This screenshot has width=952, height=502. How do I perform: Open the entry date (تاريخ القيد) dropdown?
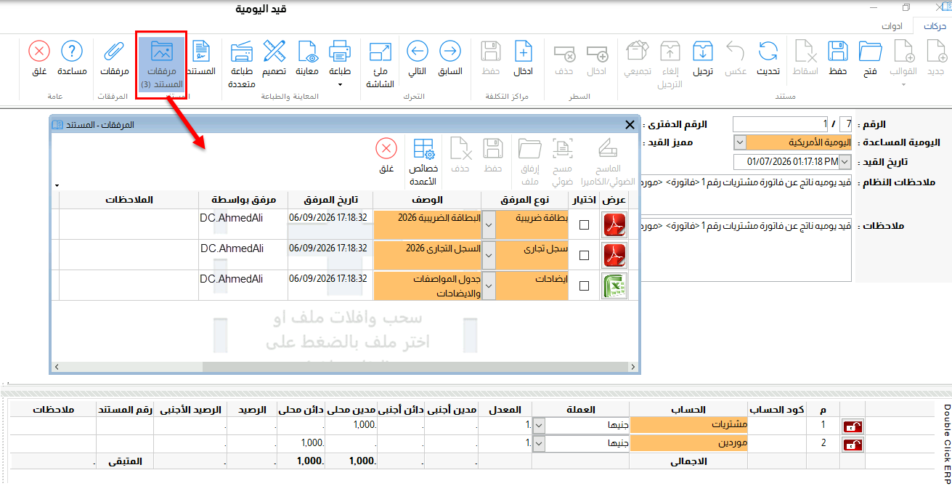tap(844, 161)
